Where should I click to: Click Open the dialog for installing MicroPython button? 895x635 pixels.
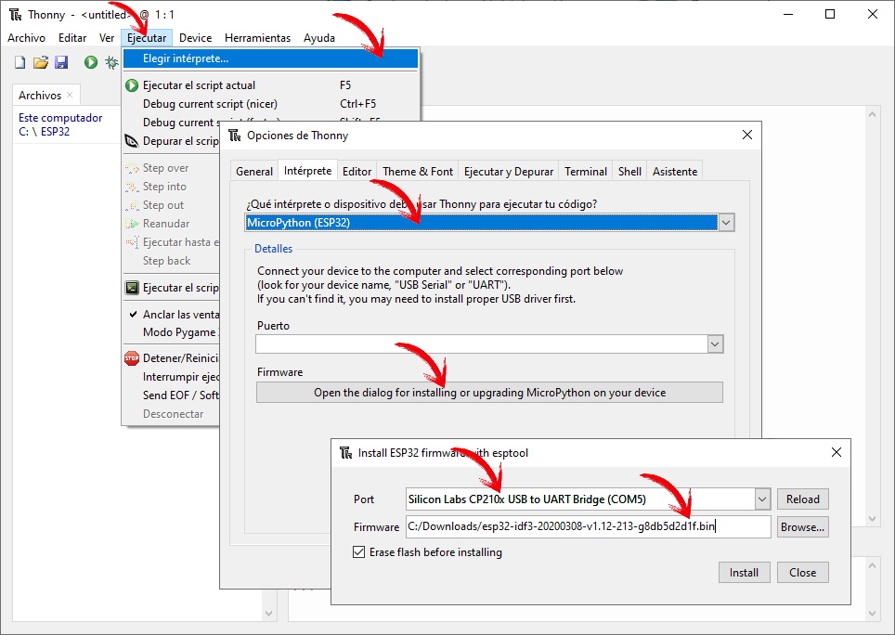point(489,393)
